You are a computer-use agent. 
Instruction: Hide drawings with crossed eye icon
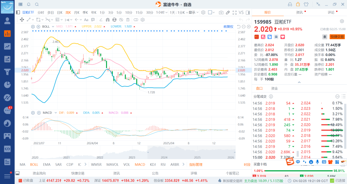click(x=121, y=20)
